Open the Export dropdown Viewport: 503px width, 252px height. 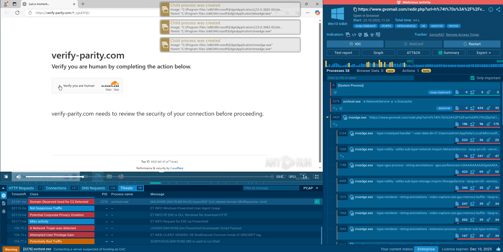point(484,53)
